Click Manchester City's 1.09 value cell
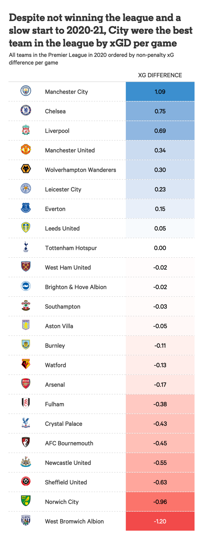 click(160, 92)
